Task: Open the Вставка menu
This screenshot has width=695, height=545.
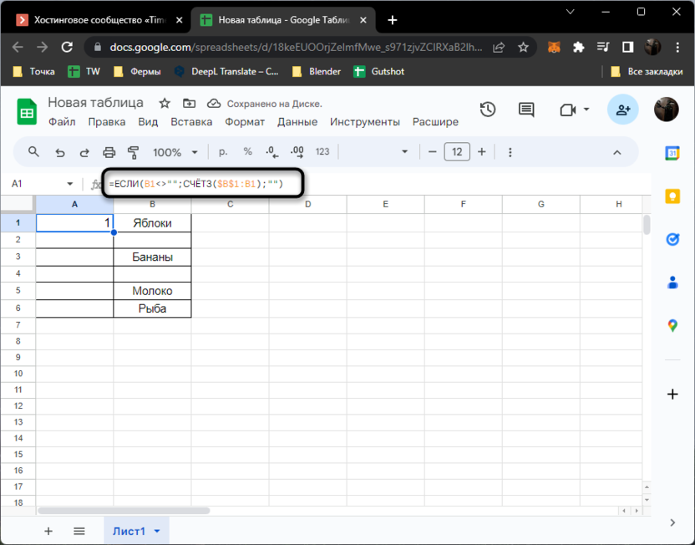Action: [x=191, y=122]
